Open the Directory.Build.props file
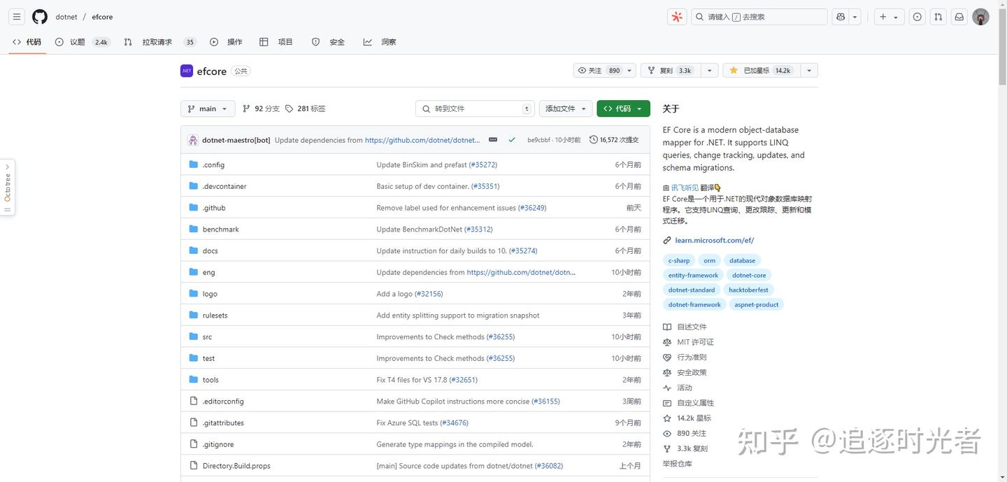 coord(236,466)
